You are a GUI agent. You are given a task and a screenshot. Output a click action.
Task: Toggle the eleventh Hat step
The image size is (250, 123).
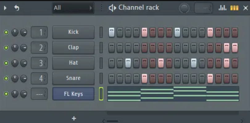pyautogui.click(x=194, y=63)
